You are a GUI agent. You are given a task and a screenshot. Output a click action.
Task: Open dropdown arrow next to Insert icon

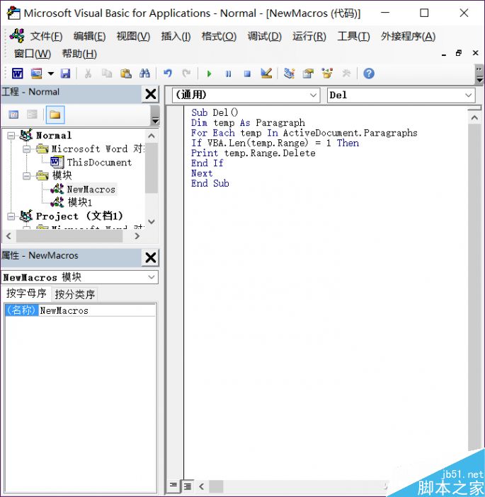[51, 74]
